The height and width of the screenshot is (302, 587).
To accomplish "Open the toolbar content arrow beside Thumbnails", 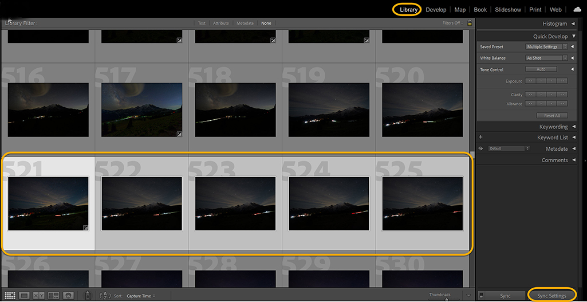I will click(469, 295).
